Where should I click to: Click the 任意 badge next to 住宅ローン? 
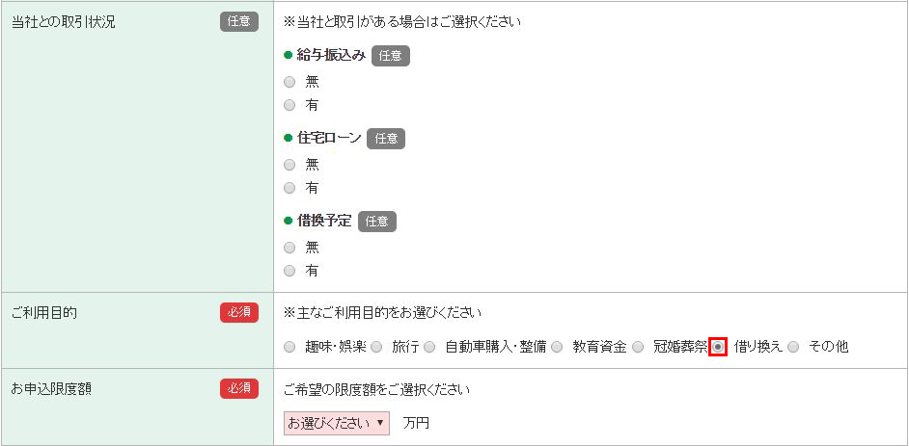(x=386, y=139)
